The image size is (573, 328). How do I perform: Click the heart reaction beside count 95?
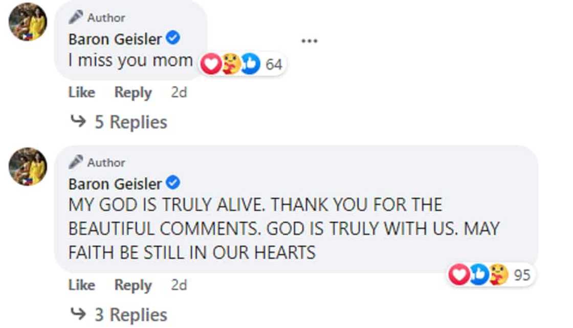[x=458, y=275]
